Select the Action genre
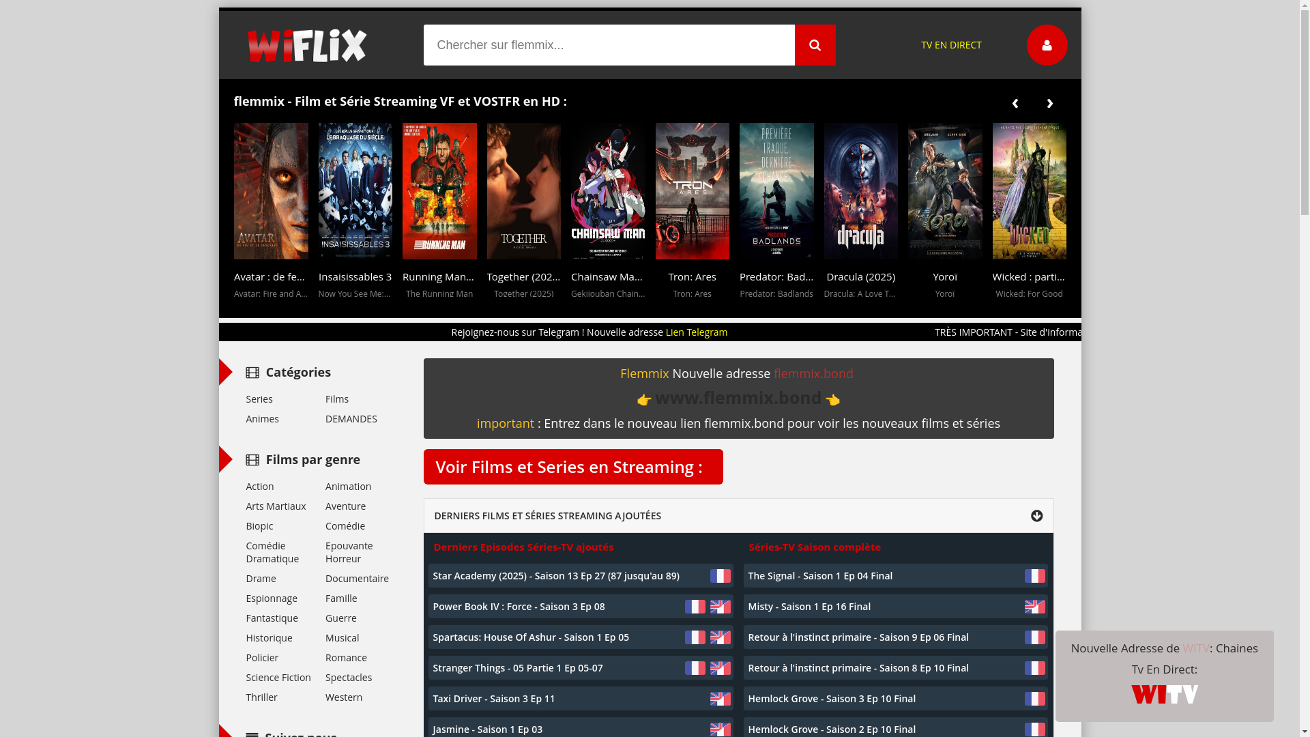This screenshot has width=1310, height=737. (x=260, y=487)
